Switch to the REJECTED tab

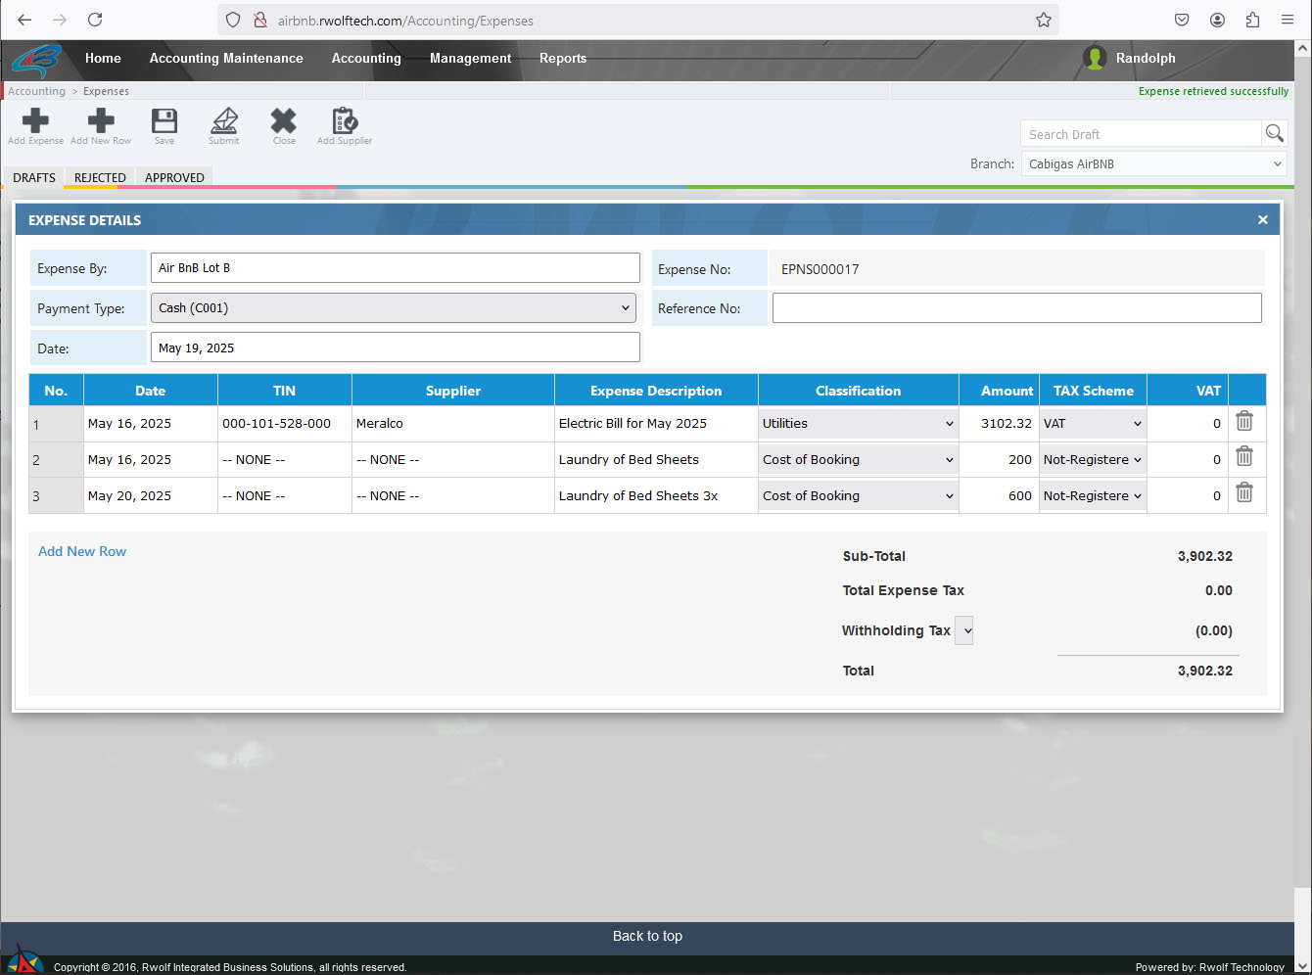click(x=100, y=178)
